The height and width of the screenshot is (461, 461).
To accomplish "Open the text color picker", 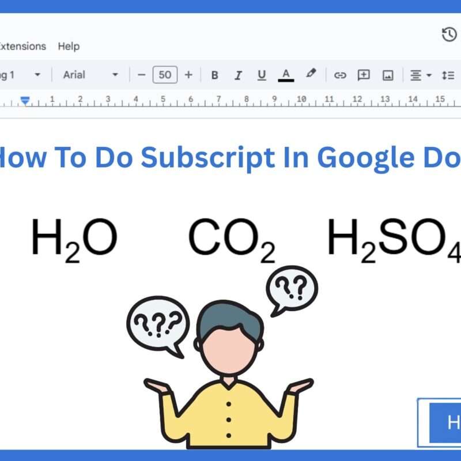I will pos(286,75).
